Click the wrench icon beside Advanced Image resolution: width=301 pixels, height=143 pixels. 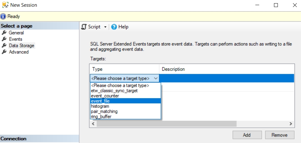point(4,52)
